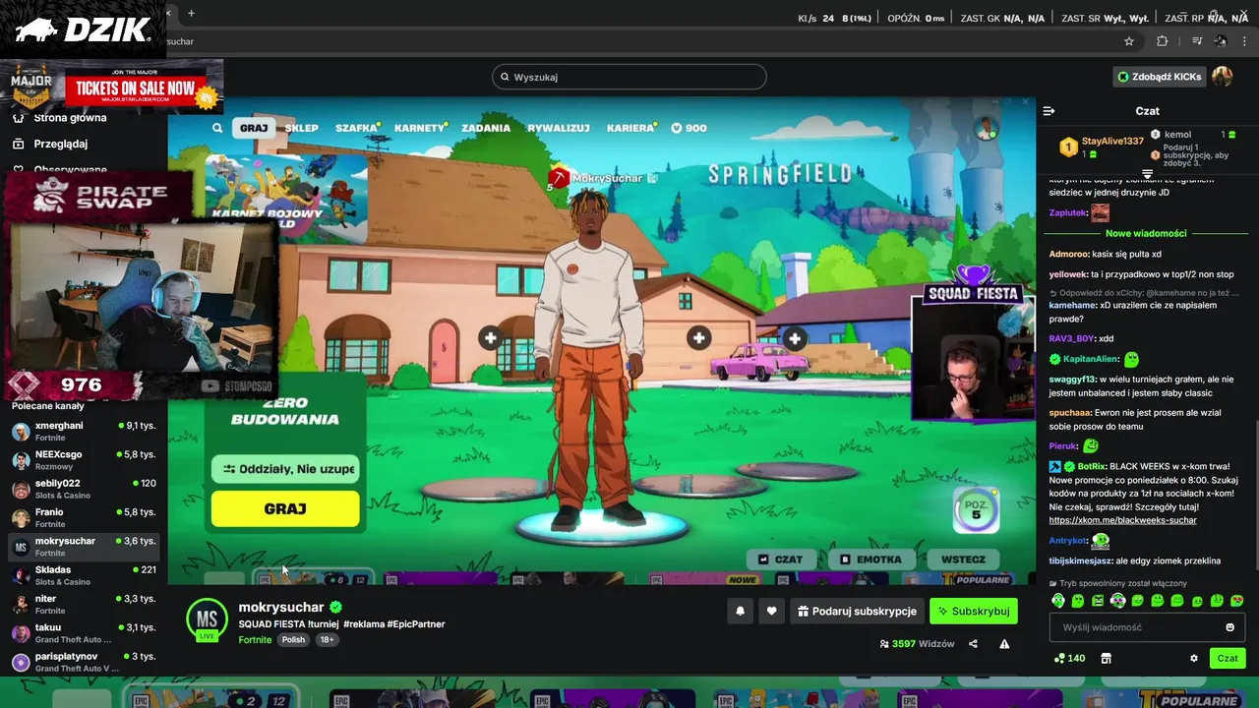Open the niter recommended channel
Viewport: 1259px width, 708px height.
pyautogui.click(x=84, y=604)
